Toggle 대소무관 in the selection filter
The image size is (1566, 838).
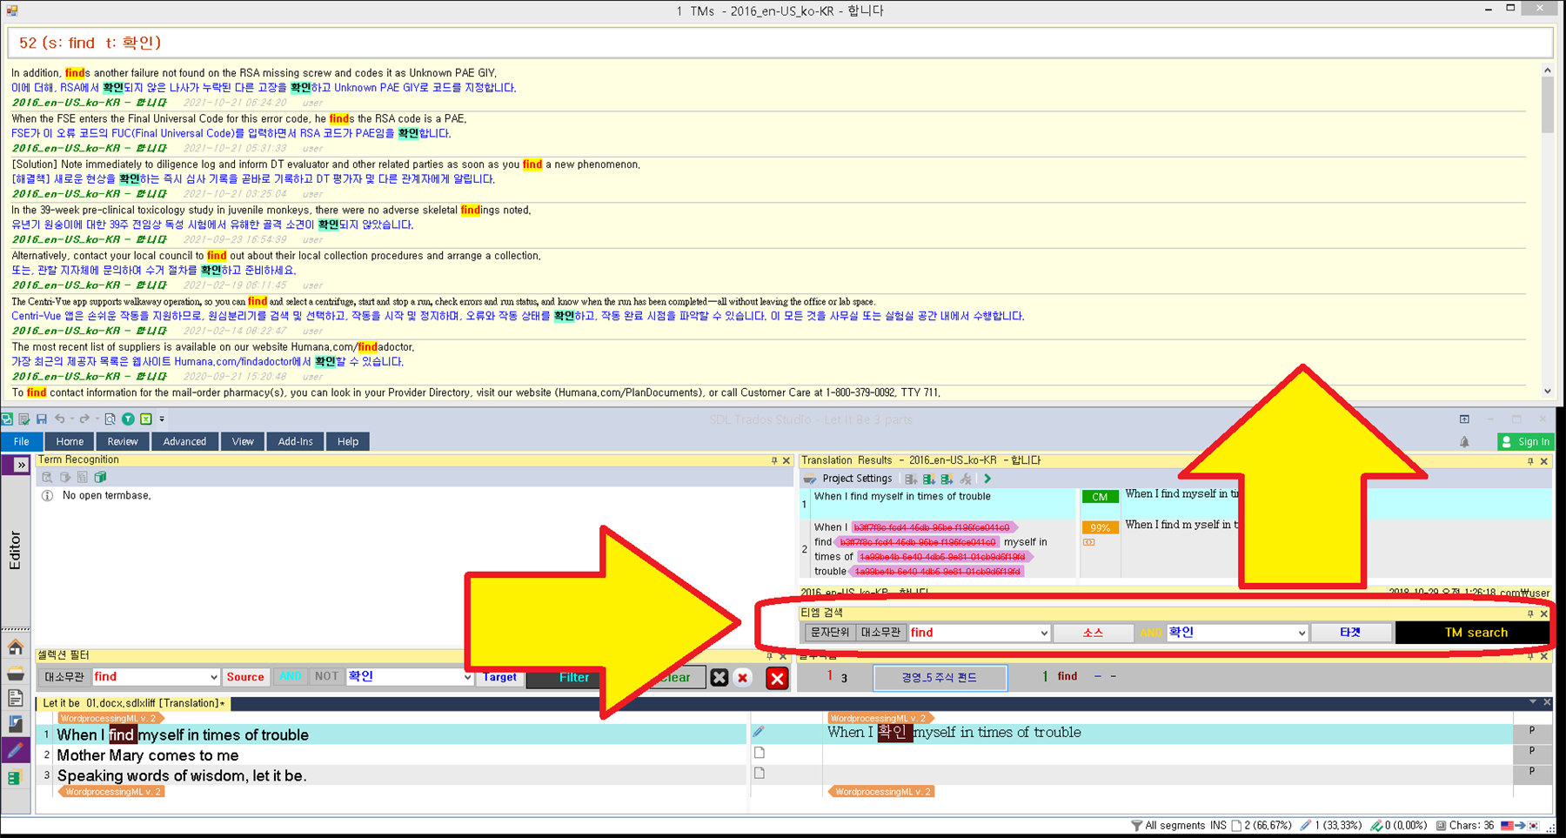coord(64,676)
